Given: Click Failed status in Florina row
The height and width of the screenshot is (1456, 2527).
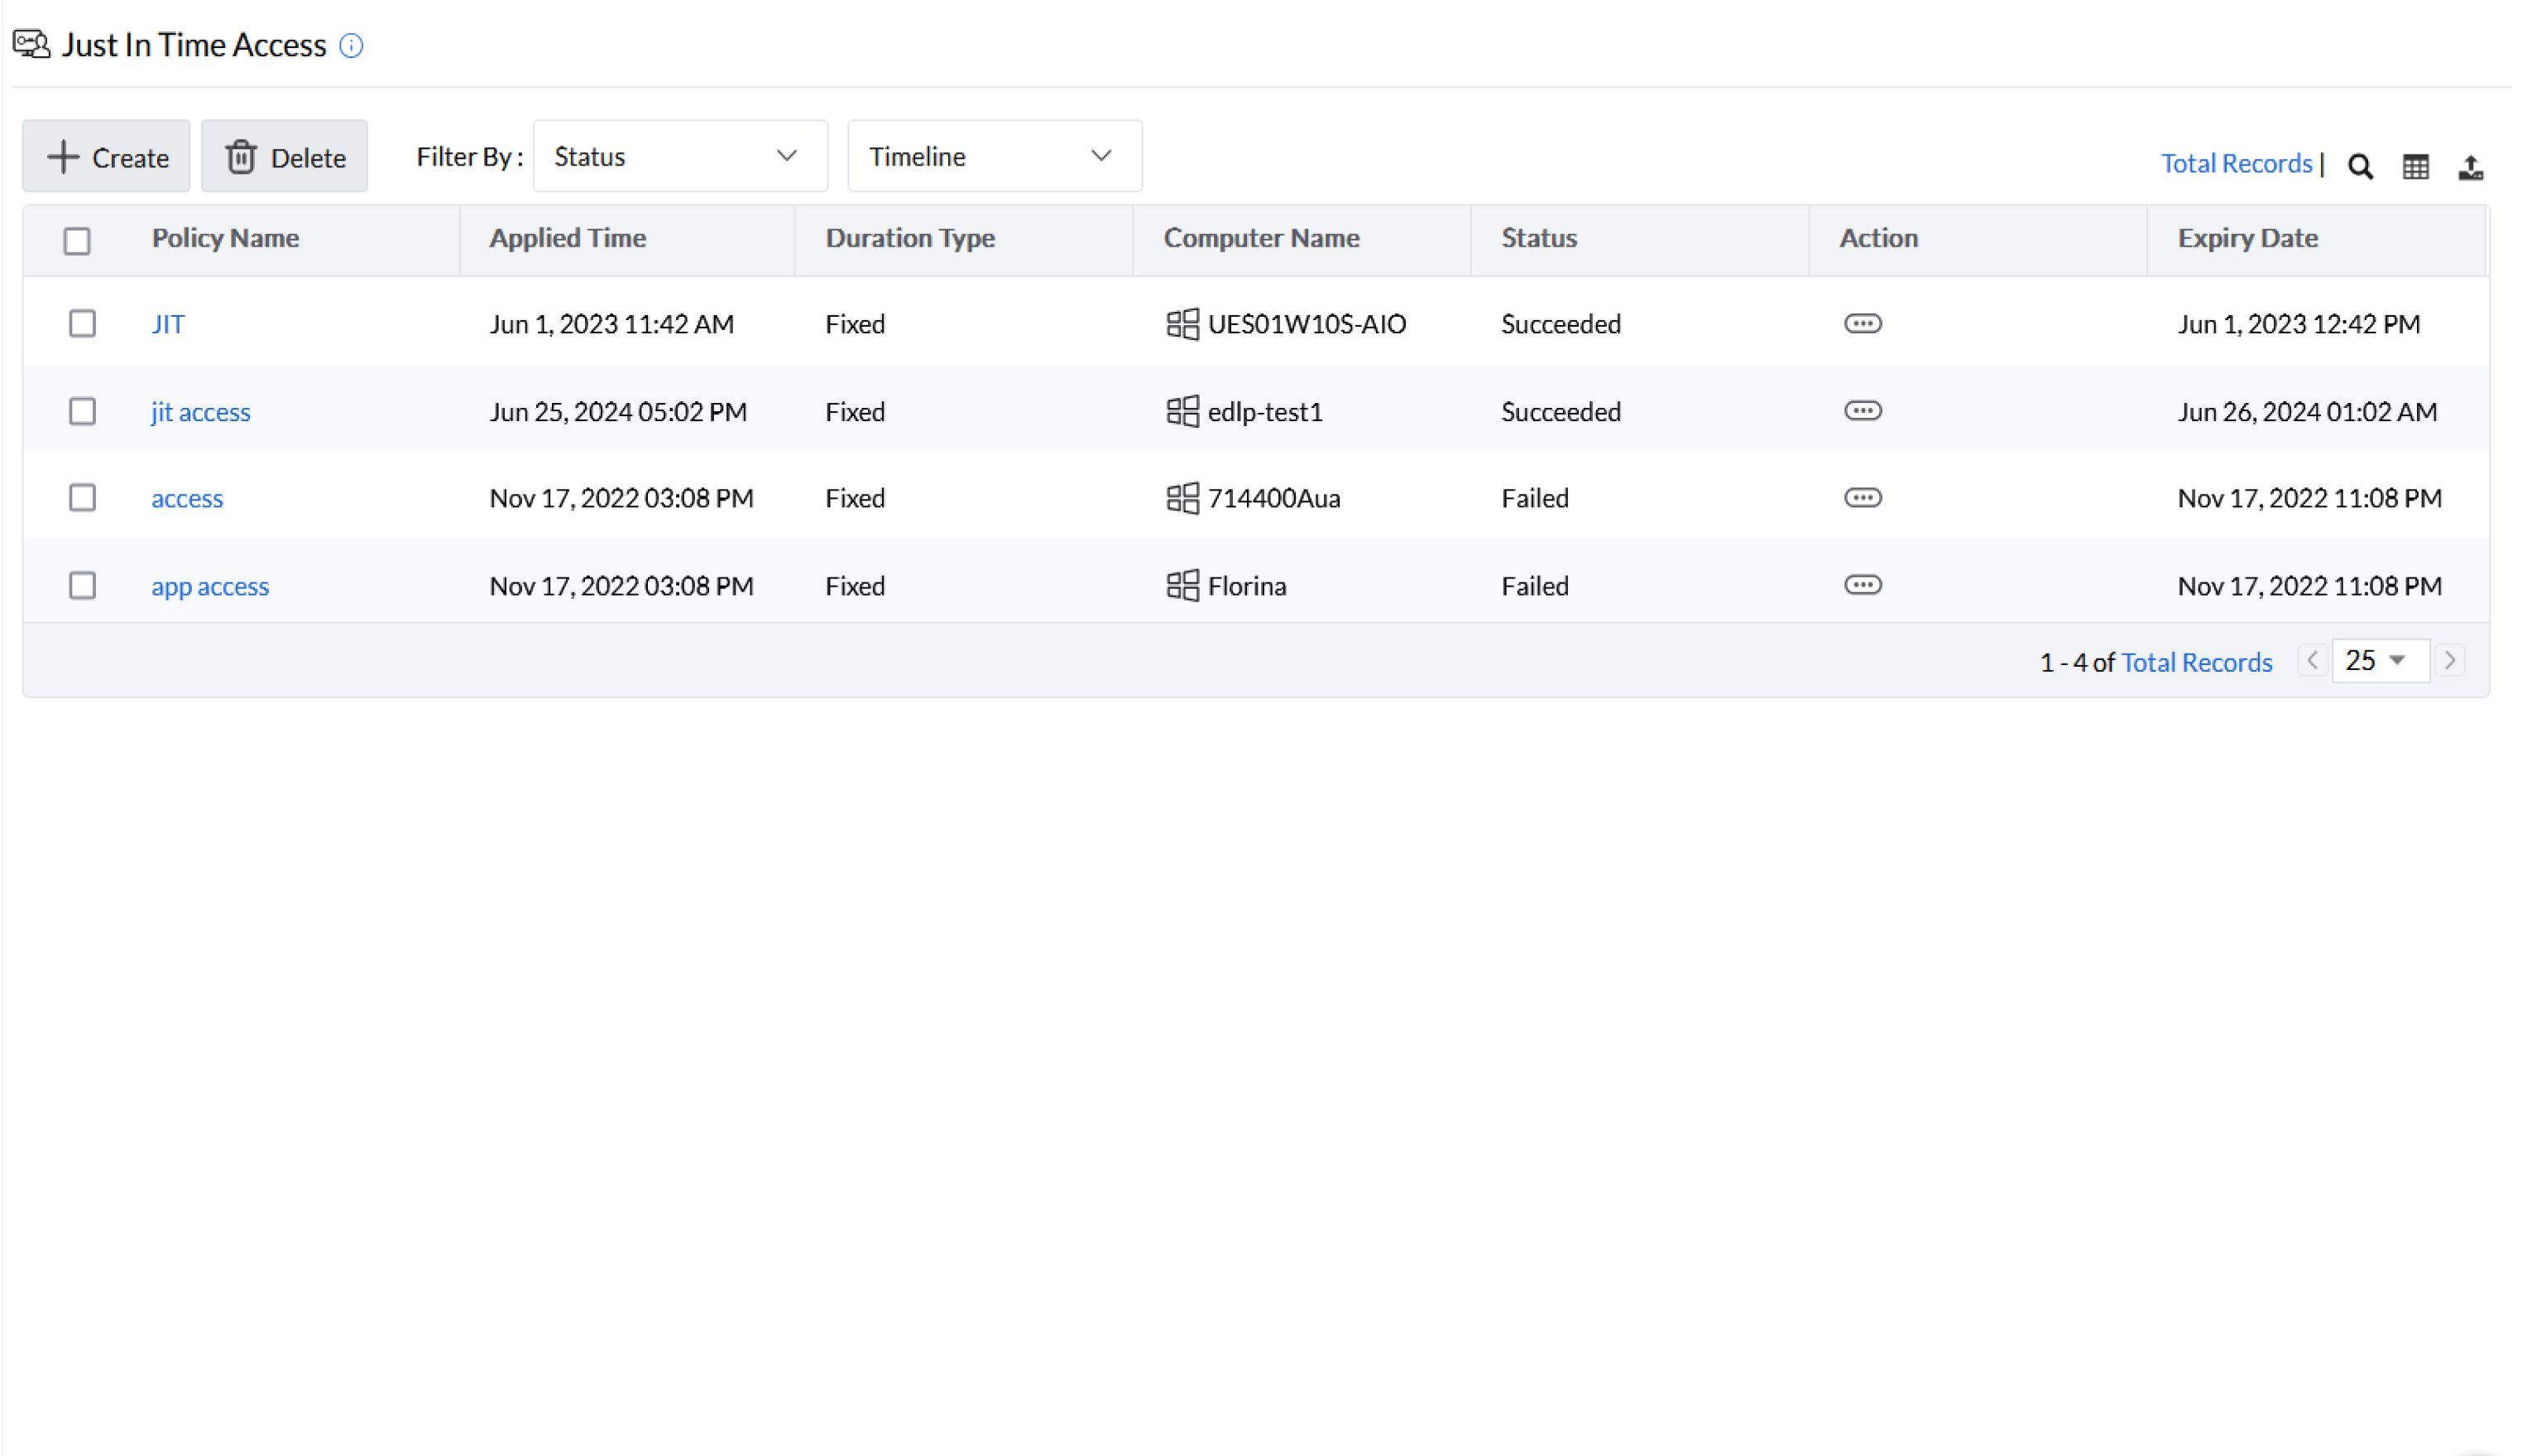Looking at the screenshot, I should [1534, 586].
